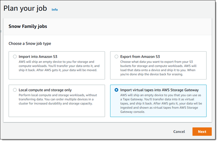
Task: Click the Choose a Snow job type label
Action: [x=30, y=44]
